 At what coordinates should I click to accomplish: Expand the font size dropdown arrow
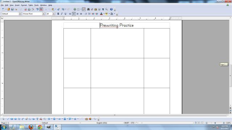[x=54, y=14]
